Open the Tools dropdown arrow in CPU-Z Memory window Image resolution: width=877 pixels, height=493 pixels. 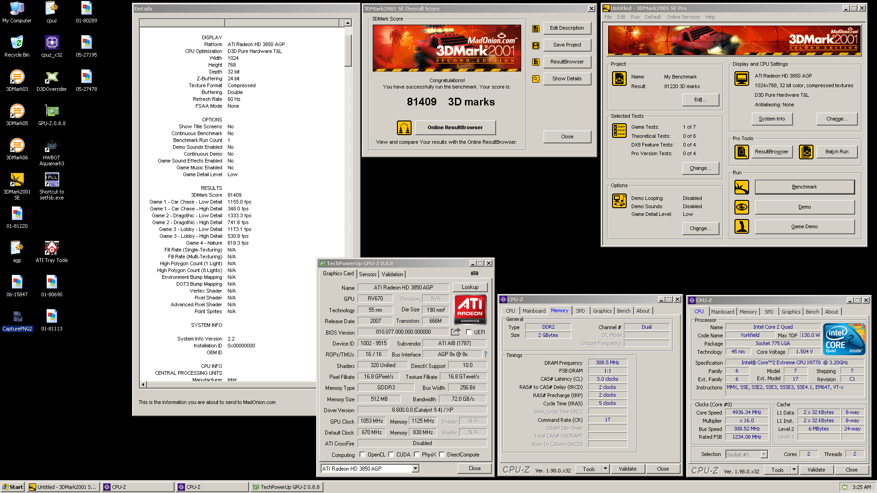[x=606, y=469]
